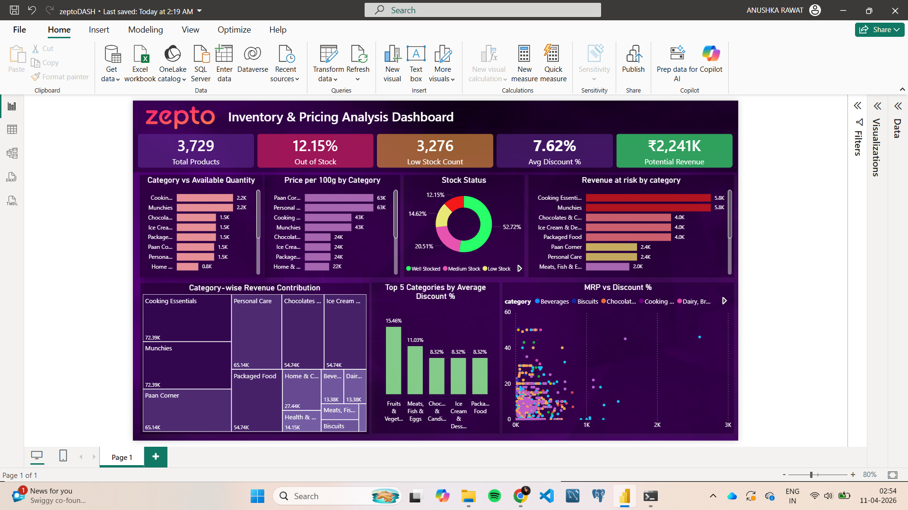Import an Excel workbook
Image resolution: width=908 pixels, height=510 pixels.
pyautogui.click(x=140, y=64)
